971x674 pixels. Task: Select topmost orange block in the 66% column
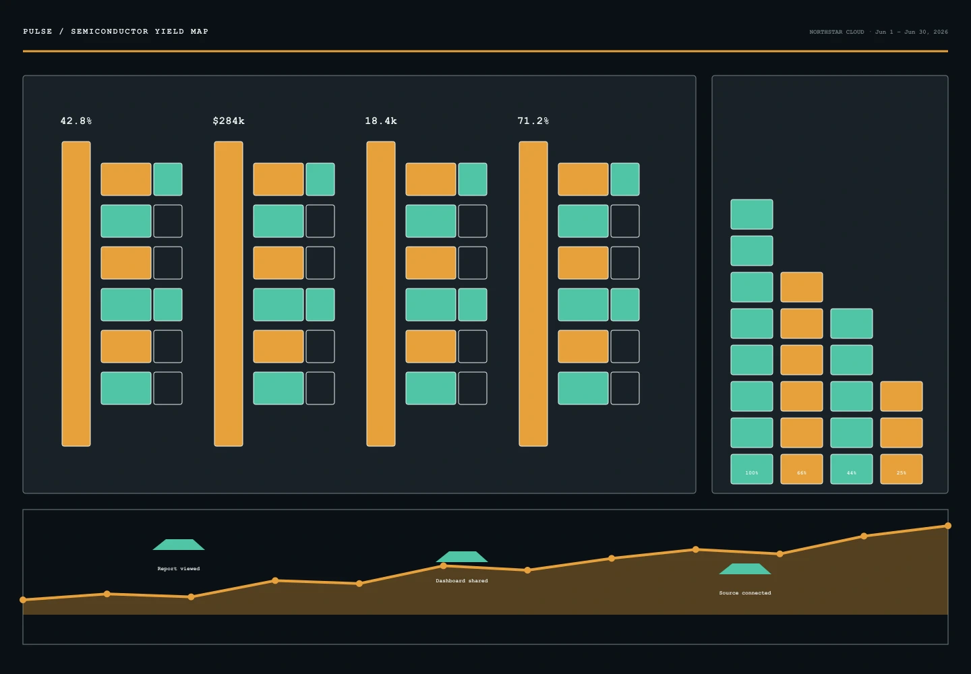tap(802, 287)
